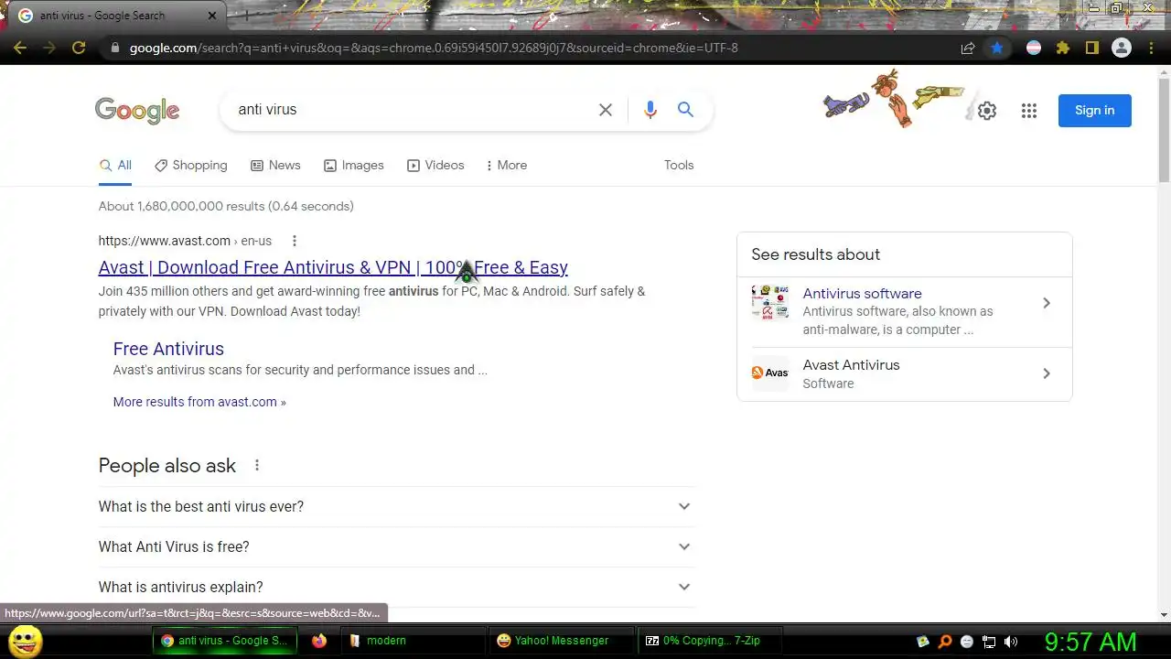Open the Chrome profile avatar
This screenshot has height=659, width=1171.
tap(1122, 48)
